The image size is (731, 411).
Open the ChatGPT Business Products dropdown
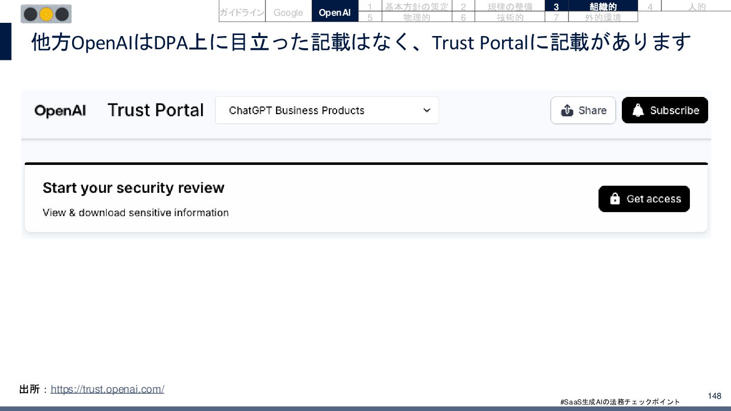pos(327,110)
